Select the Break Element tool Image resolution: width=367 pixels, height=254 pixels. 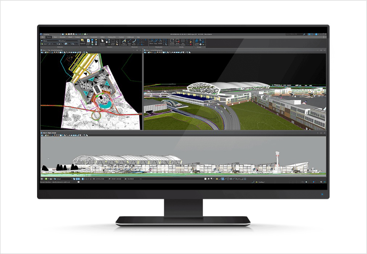[177, 42]
